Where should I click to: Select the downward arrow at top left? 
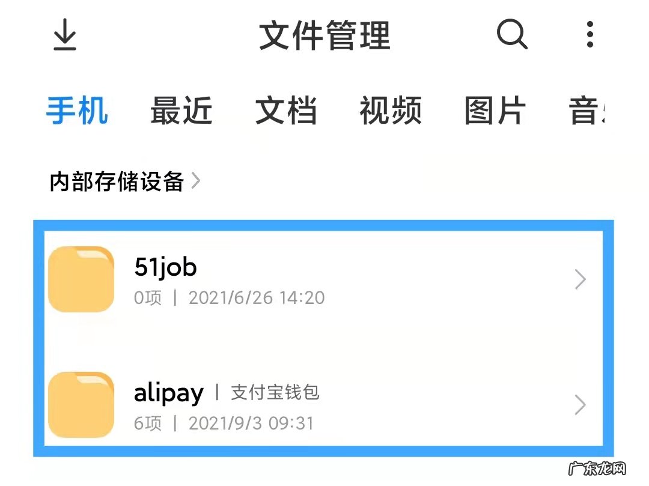pyautogui.click(x=64, y=35)
